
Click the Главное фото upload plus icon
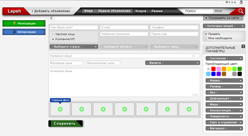coord(60,109)
